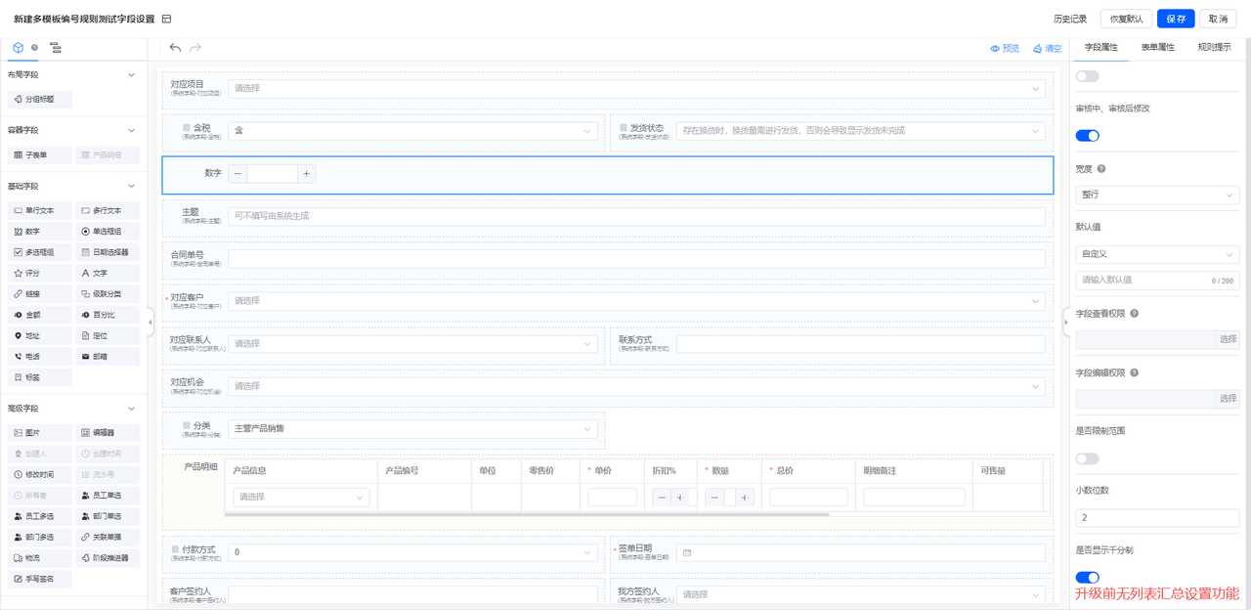Add the 关联单据 field
1251x610 pixels.
(108, 537)
